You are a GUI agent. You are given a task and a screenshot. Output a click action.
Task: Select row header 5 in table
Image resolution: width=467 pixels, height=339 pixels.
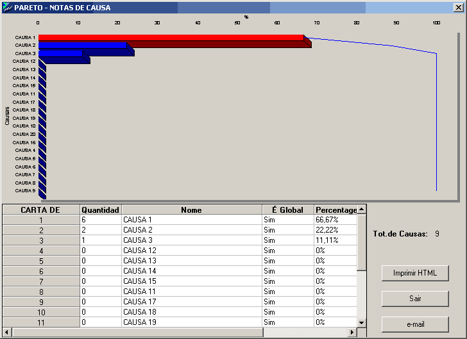pos(41,261)
